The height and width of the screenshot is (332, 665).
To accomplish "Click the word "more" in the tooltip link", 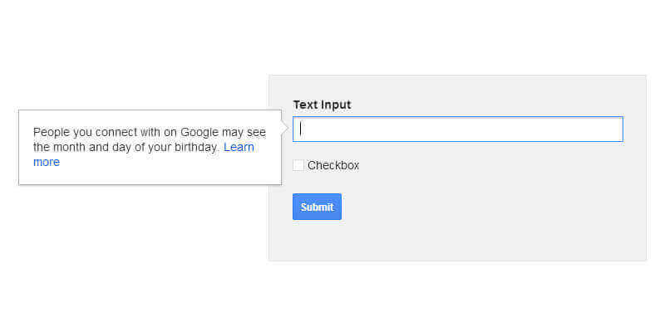I will pos(47,163).
